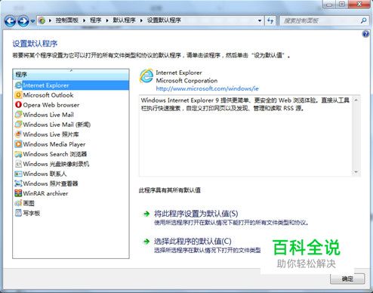Select 设置默认程序 in the breadcrumb
This screenshot has height=293, width=373.
(164, 20)
